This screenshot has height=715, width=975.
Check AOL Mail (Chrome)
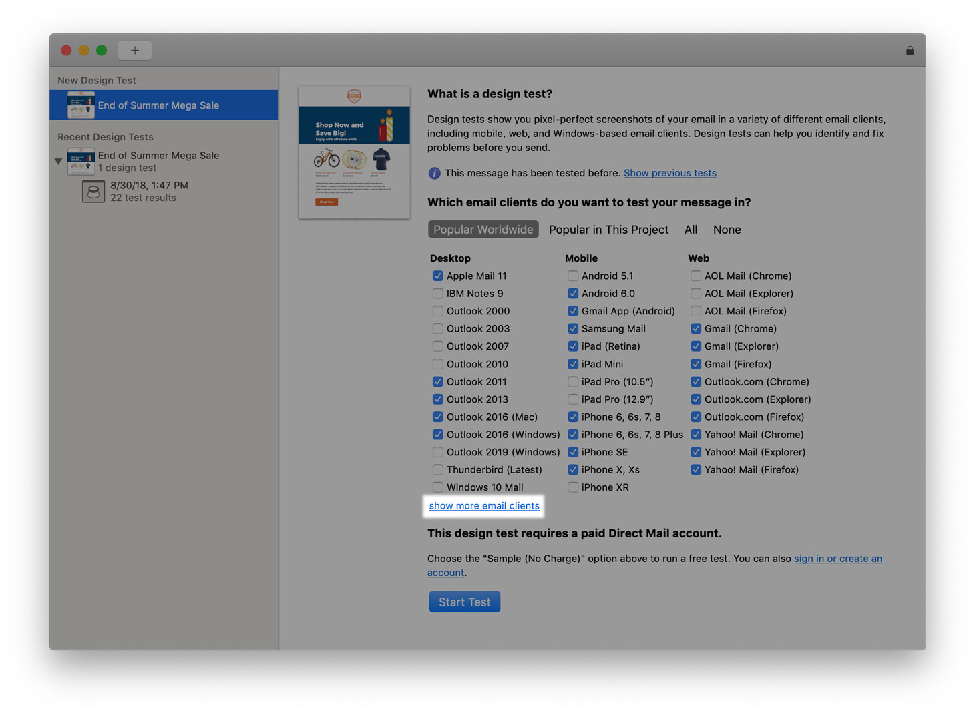[696, 276]
